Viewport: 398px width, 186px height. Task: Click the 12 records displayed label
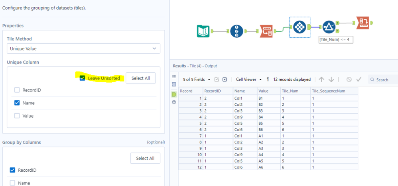[292, 79]
